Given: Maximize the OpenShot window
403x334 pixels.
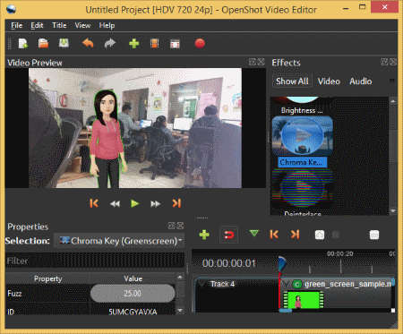Looking at the screenshot, I should pos(362,7).
